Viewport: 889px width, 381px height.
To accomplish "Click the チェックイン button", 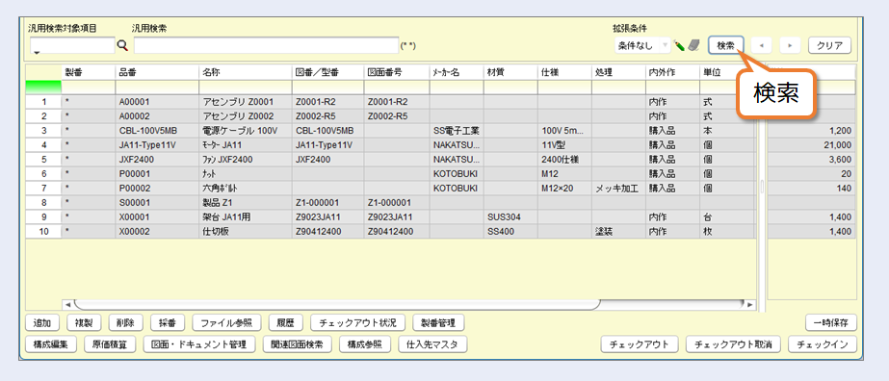I will pos(823,344).
